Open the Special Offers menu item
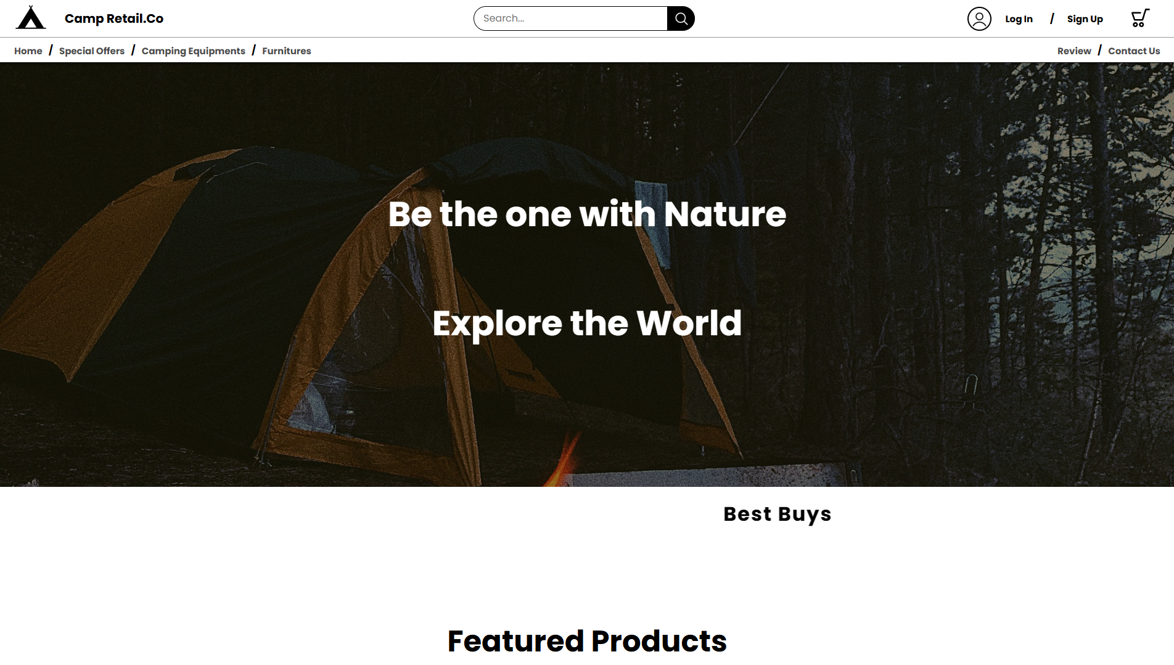Image resolution: width=1174 pixels, height=665 pixels. click(92, 51)
